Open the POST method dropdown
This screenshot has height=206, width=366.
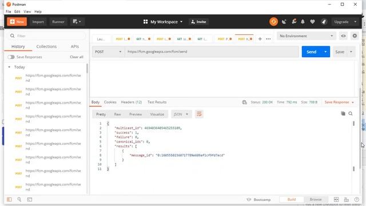coord(108,51)
